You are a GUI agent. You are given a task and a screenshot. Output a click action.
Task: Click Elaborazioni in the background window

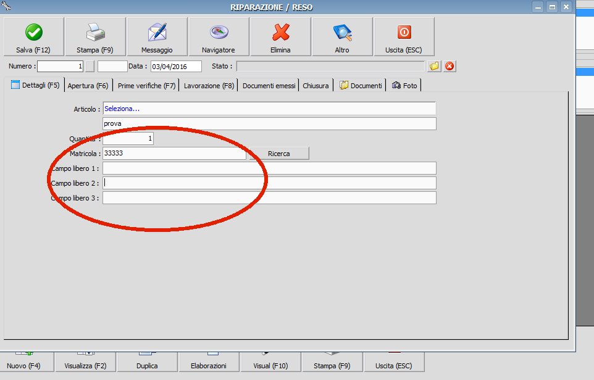[x=209, y=362]
